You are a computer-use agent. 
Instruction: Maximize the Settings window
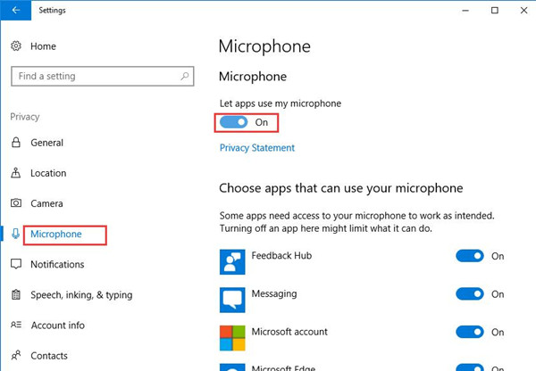click(495, 10)
